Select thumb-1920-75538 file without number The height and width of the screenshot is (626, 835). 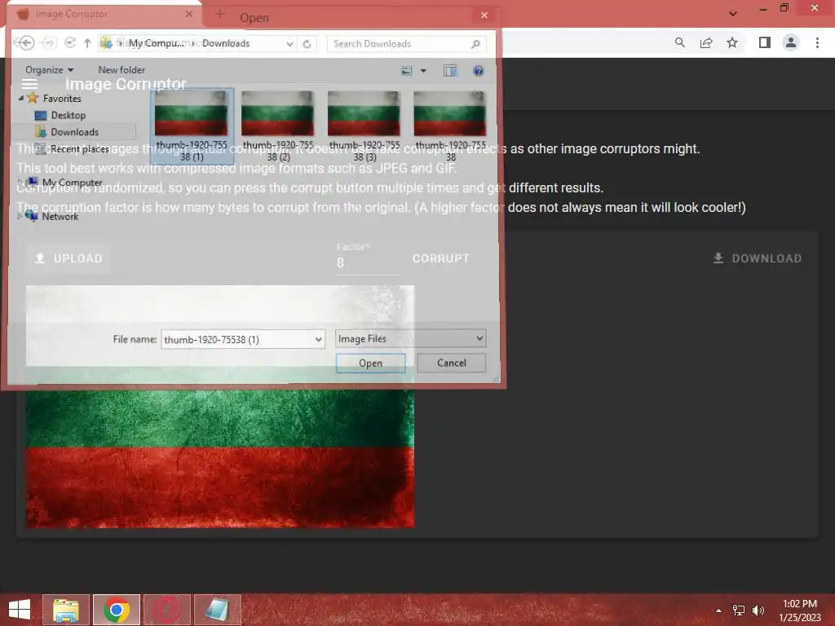pos(450,126)
